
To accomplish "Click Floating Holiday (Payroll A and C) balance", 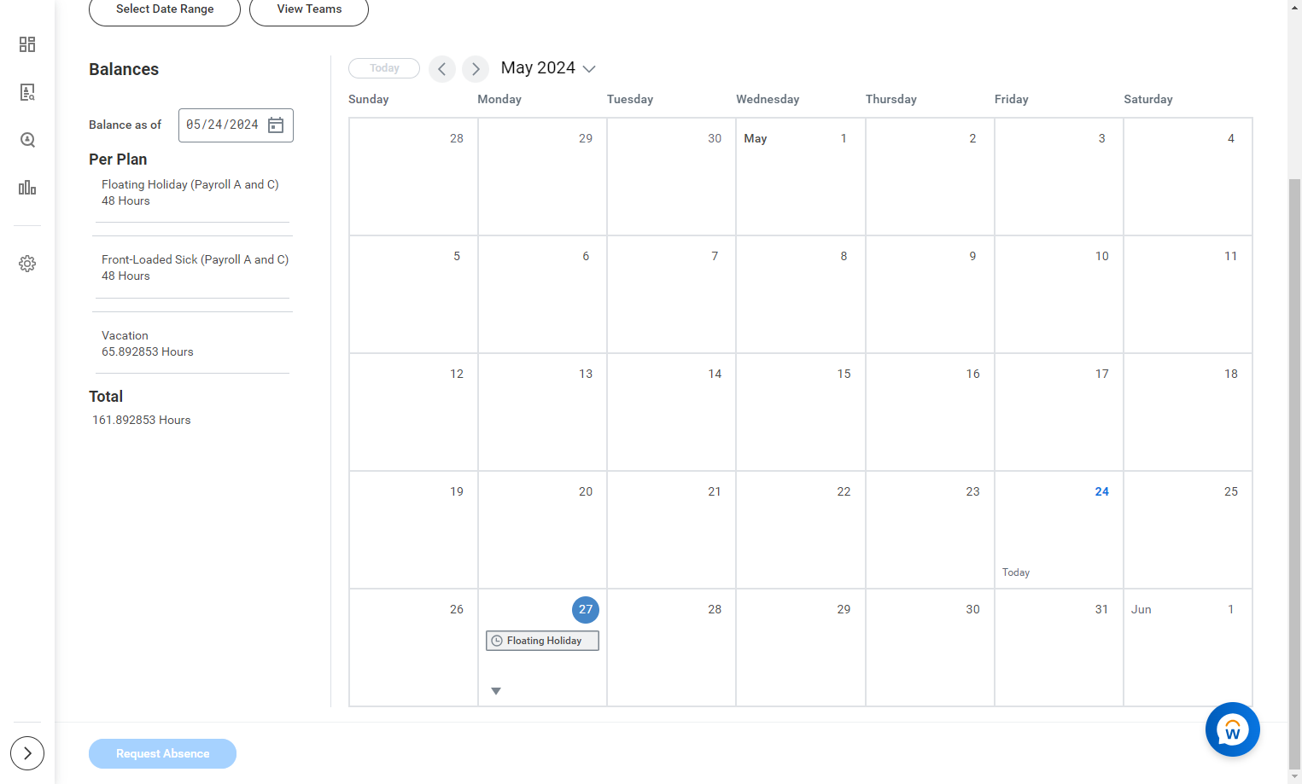I will click(x=190, y=193).
